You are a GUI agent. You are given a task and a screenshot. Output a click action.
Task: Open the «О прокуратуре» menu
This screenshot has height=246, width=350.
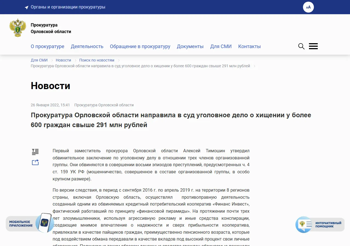pyautogui.click(x=48, y=46)
